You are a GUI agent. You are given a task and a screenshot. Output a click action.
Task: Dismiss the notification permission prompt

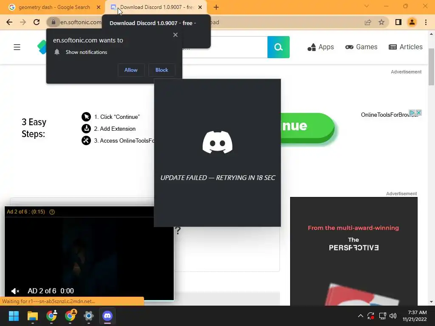[x=175, y=35]
